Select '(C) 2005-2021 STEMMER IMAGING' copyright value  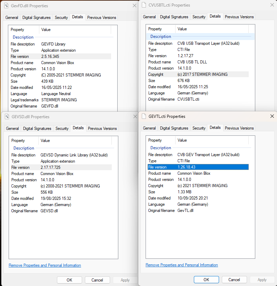[x=71, y=75]
